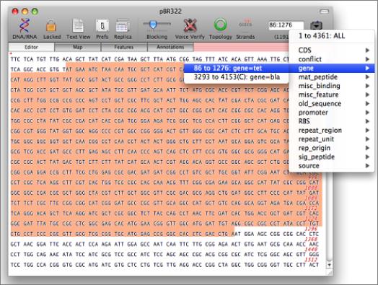378x285 pixels.
Task: Switch to the Map tab
Action: pos(78,47)
